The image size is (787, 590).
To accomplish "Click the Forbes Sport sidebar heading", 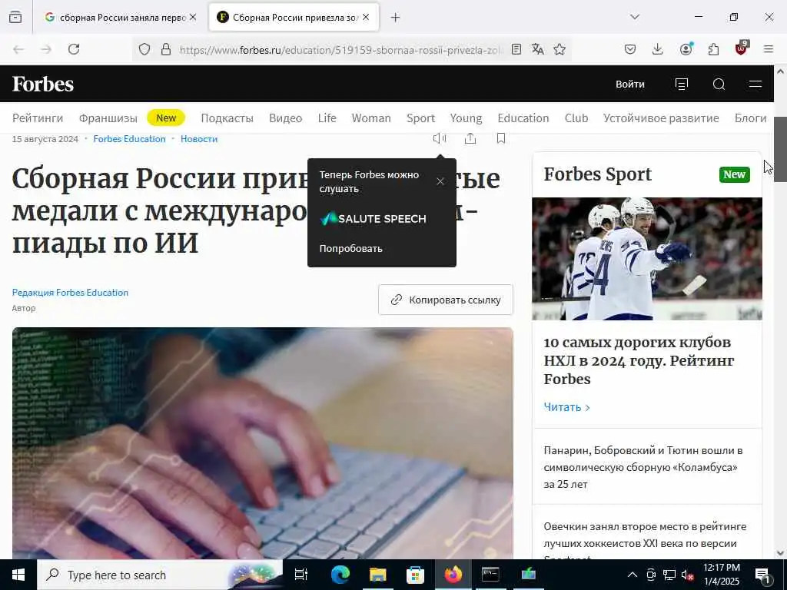I will tap(597, 174).
